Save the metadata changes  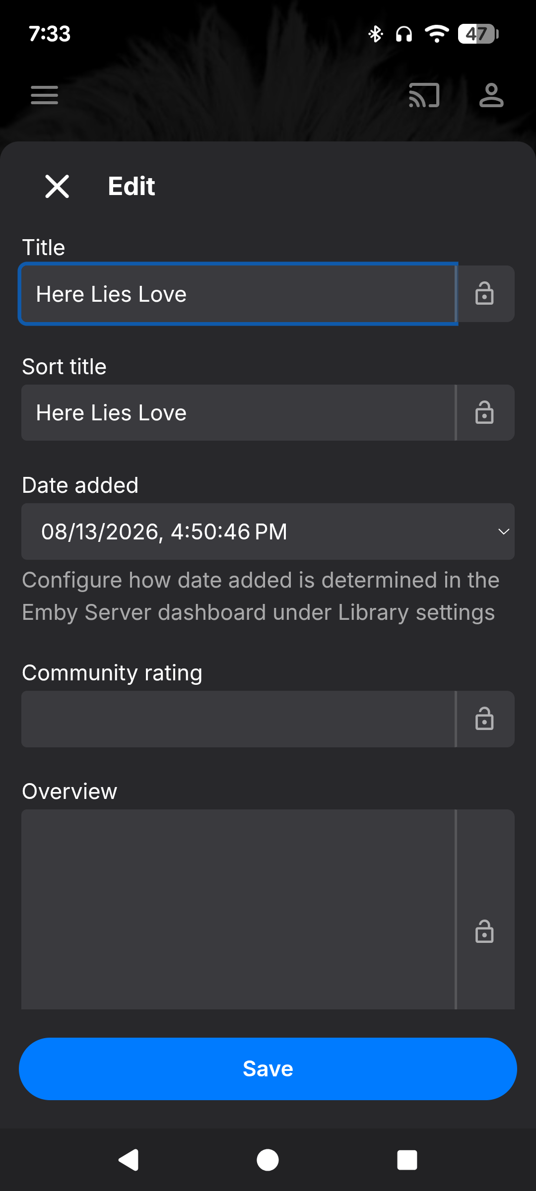pyautogui.click(x=268, y=1069)
